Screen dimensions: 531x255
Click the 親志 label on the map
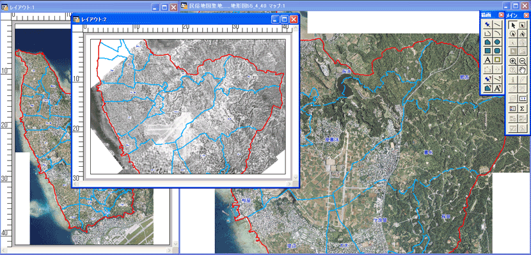pyautogui.click(x=464, y=78)
